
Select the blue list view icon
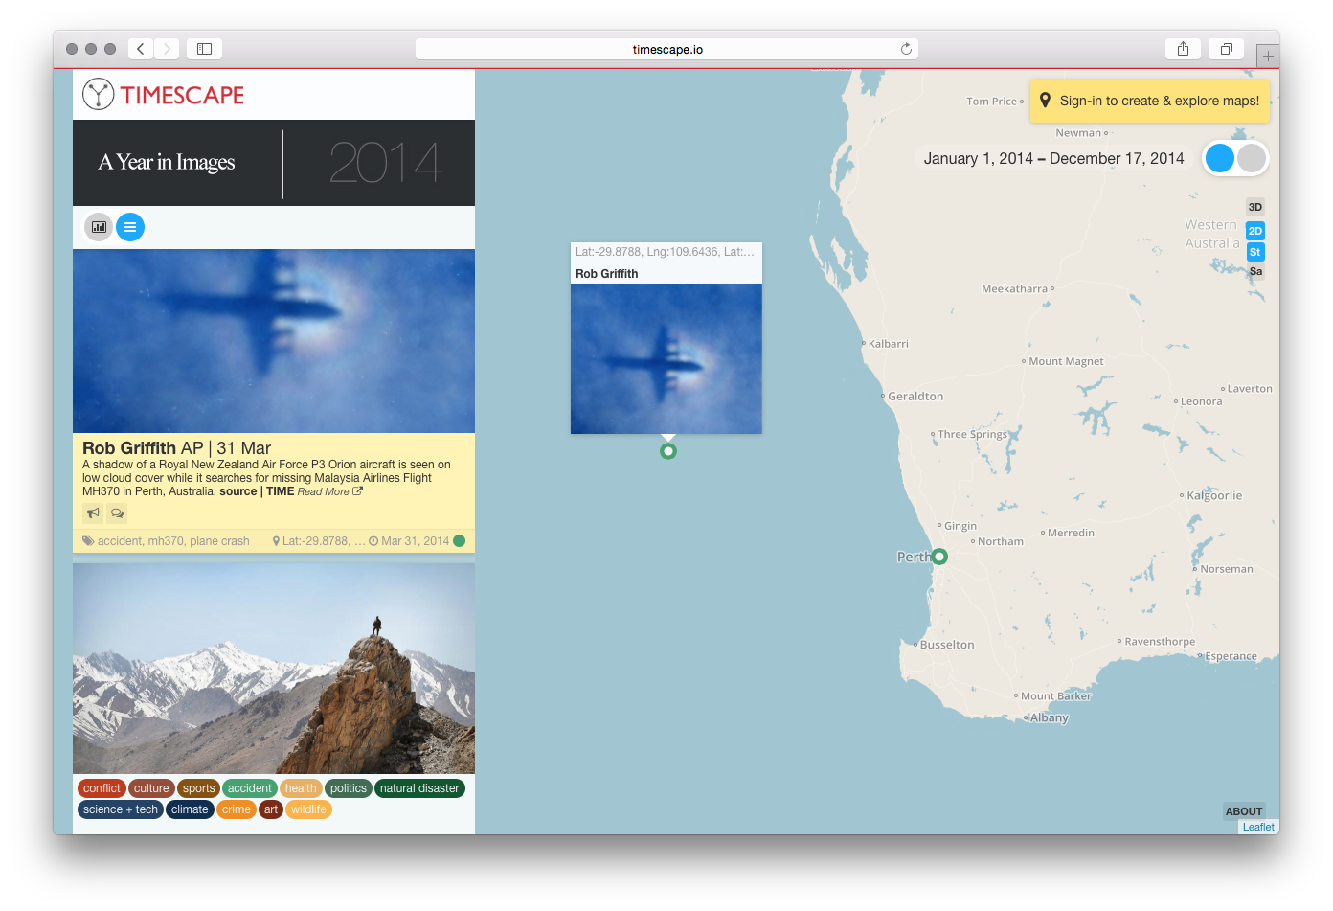(130, 227)
